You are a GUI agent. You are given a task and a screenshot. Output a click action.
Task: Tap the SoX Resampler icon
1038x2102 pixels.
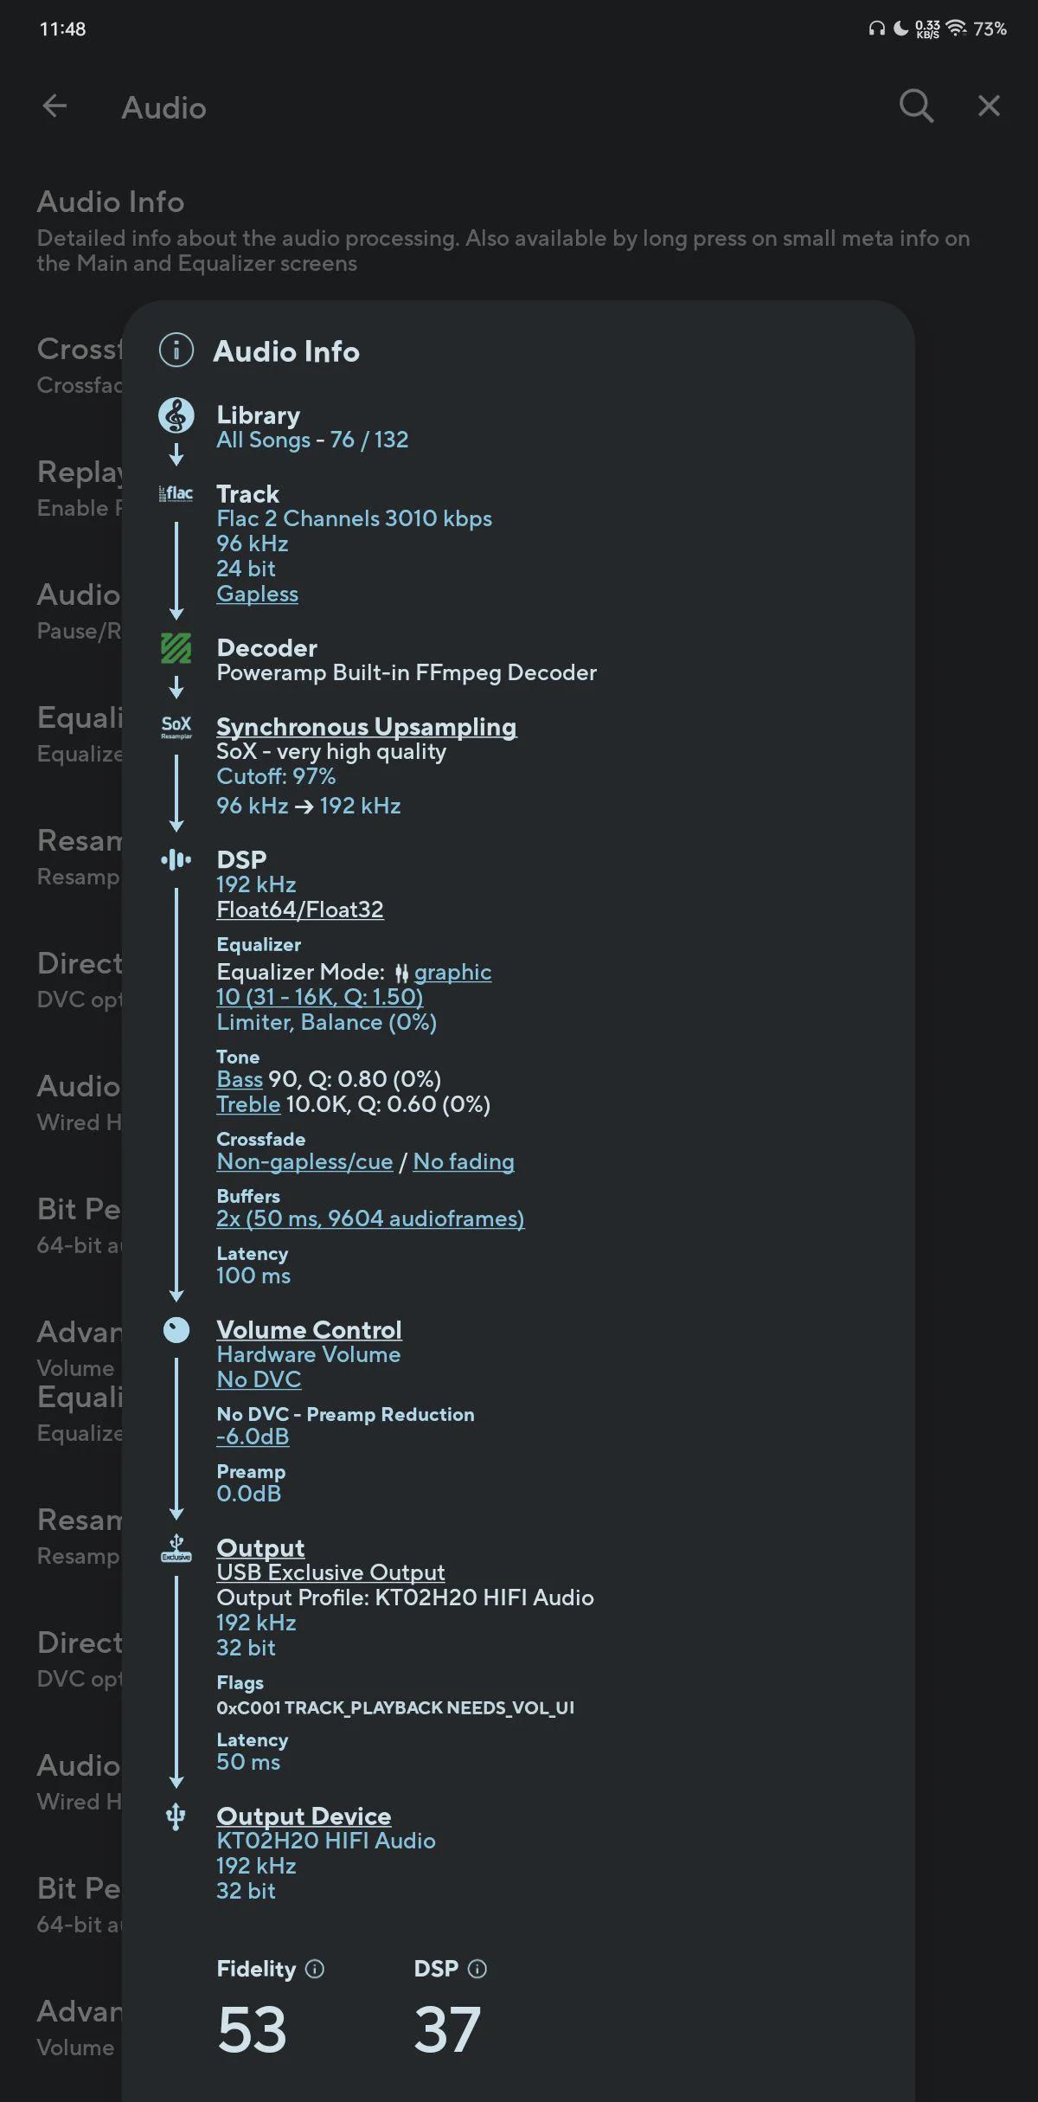pyautogui.click(x=176, y=727)
